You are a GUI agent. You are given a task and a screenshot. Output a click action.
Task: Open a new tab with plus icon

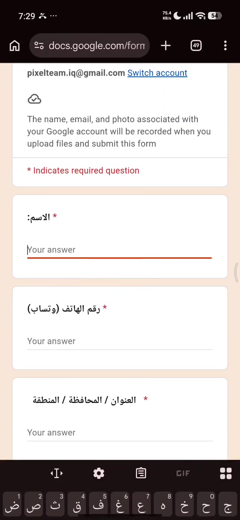pyautogui.click(x=165, y=45)
